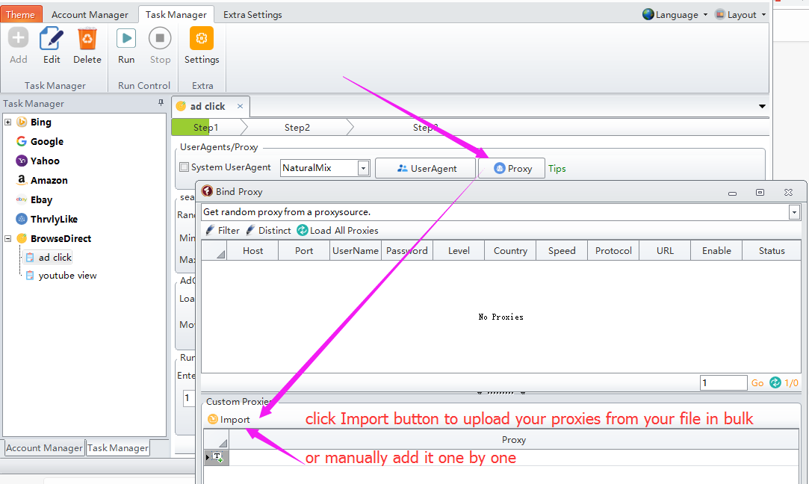809x484 pixels.
Task: Click the Edit task icon
Action: [52, 38]
